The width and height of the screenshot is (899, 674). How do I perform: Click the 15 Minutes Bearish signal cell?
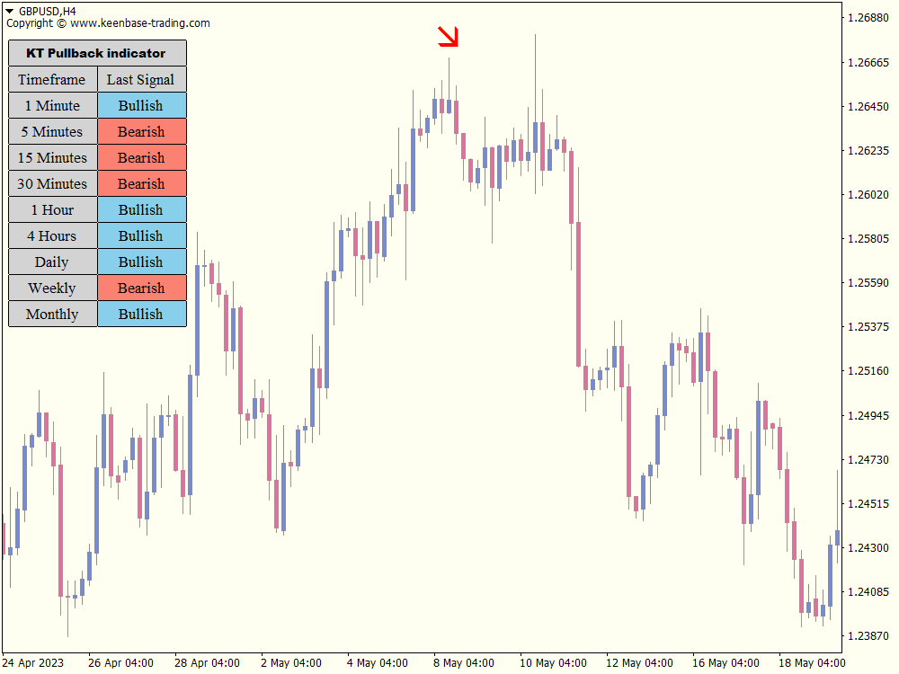click(x=141, y=157)
